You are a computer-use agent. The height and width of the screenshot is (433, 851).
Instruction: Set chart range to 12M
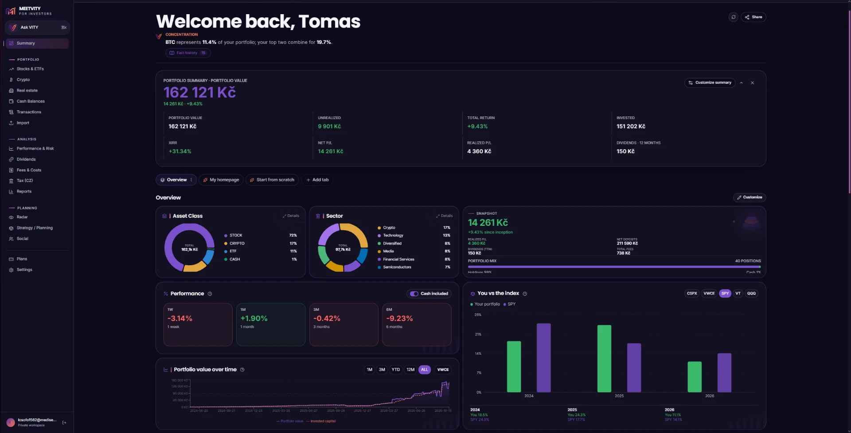[410, 370]
